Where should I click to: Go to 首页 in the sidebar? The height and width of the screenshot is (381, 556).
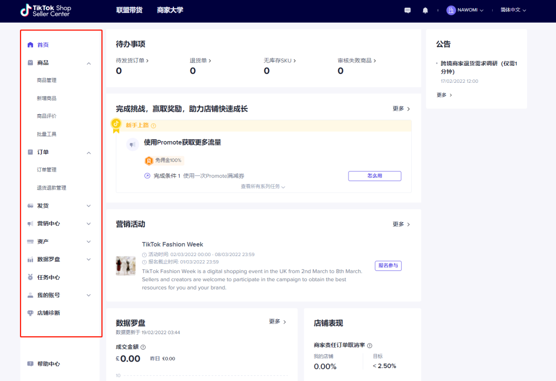(x=43, y=45)
